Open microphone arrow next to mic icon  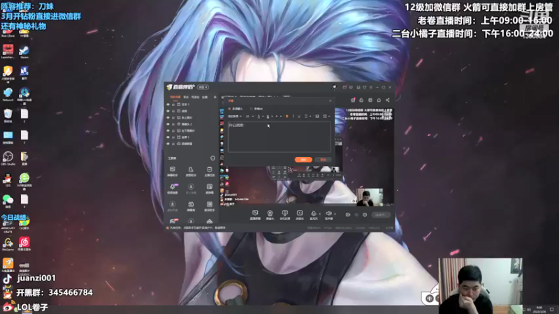click(x=320, y=214)
